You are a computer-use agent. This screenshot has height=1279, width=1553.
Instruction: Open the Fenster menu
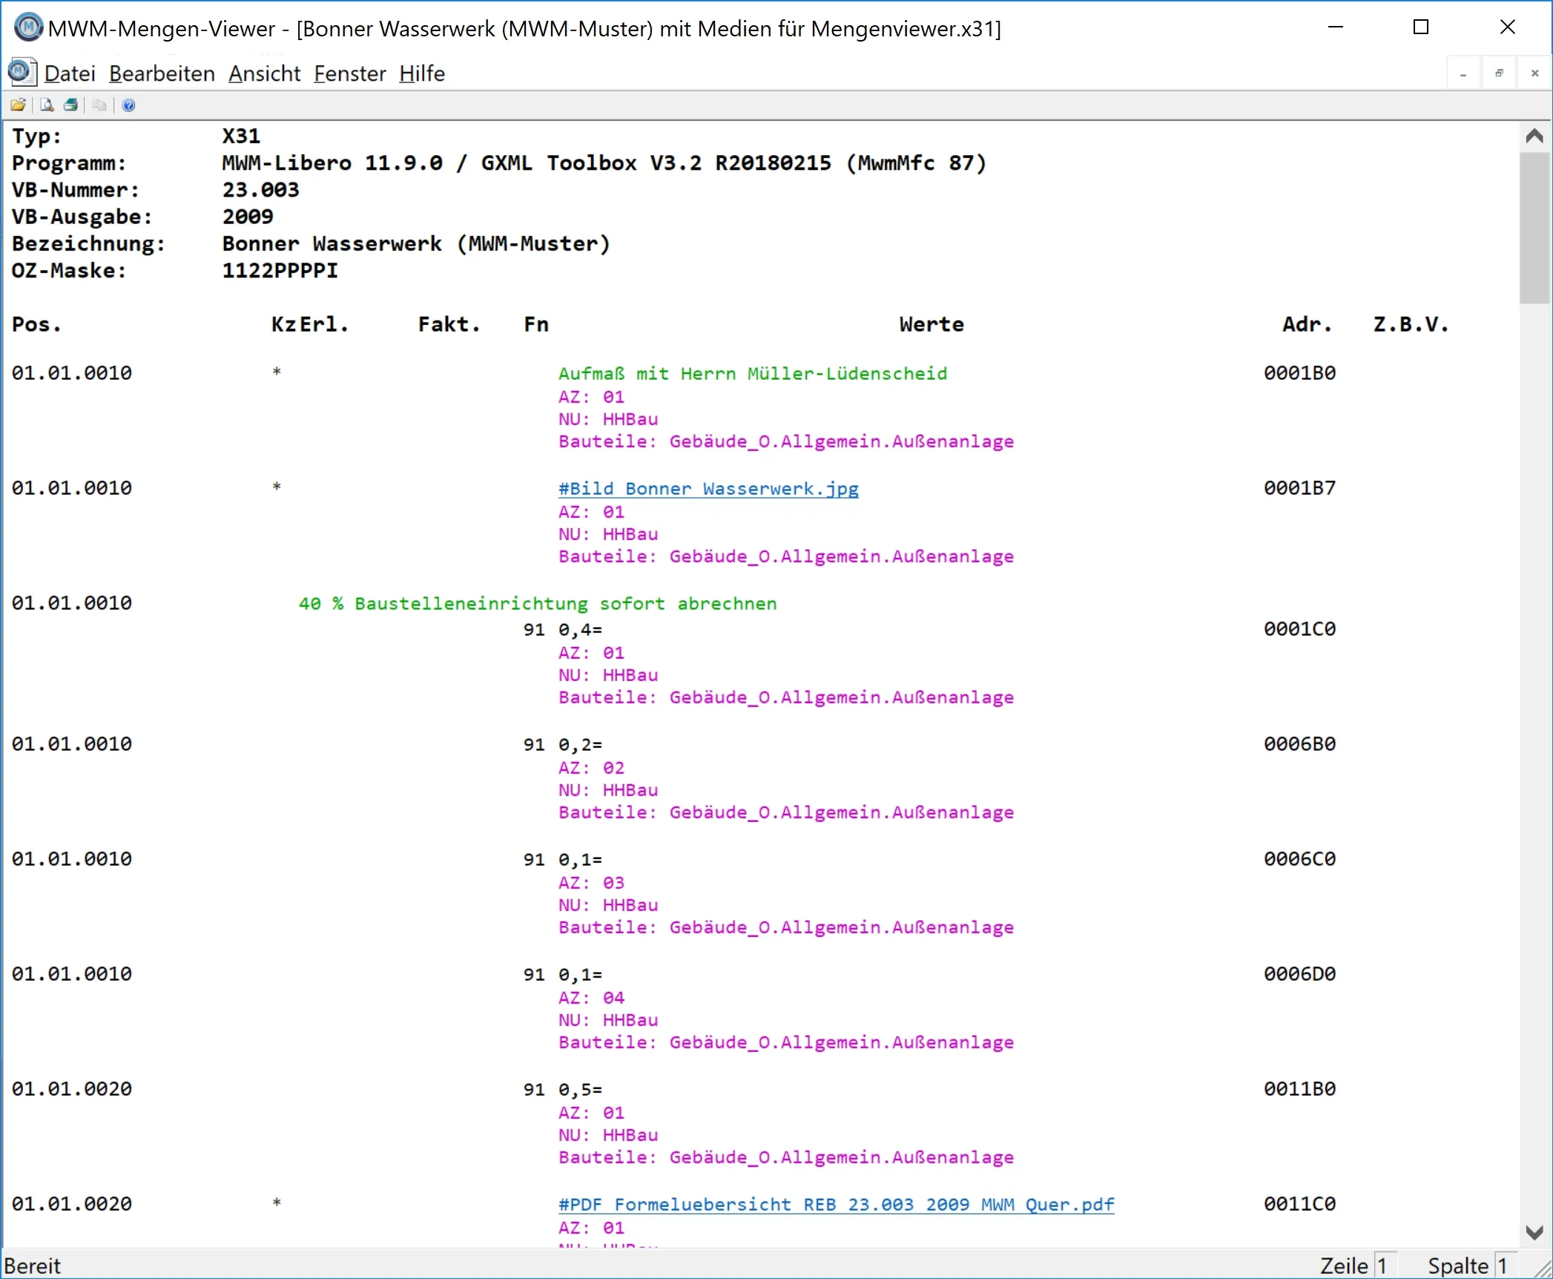pos(349,73)
